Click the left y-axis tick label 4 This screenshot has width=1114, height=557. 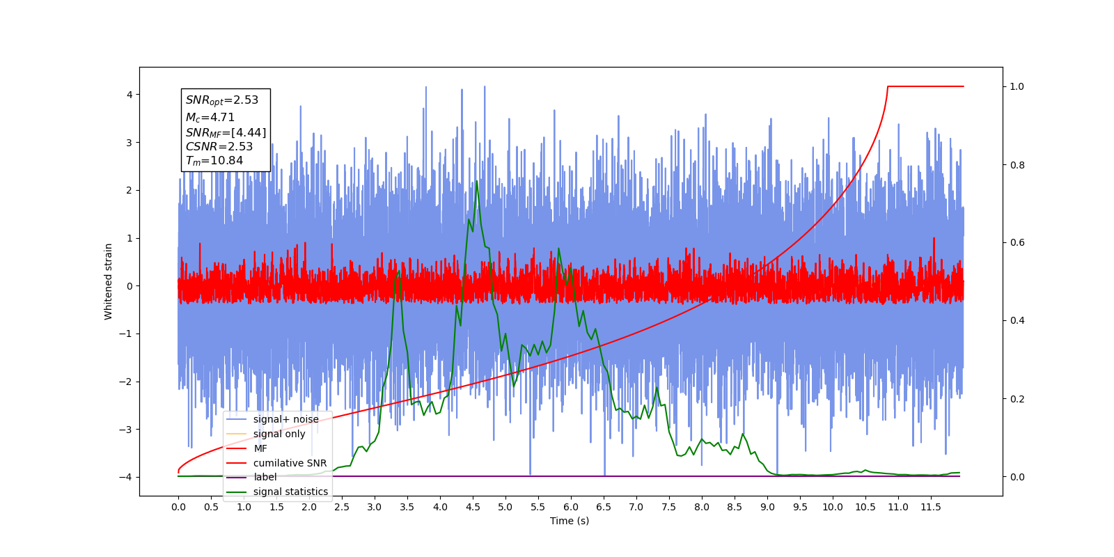[130, 95]
